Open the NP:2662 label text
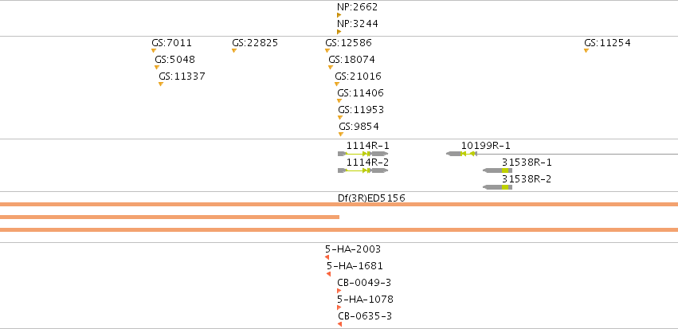The width and height of the screenshot is (678, 329). tap(357, 7)
